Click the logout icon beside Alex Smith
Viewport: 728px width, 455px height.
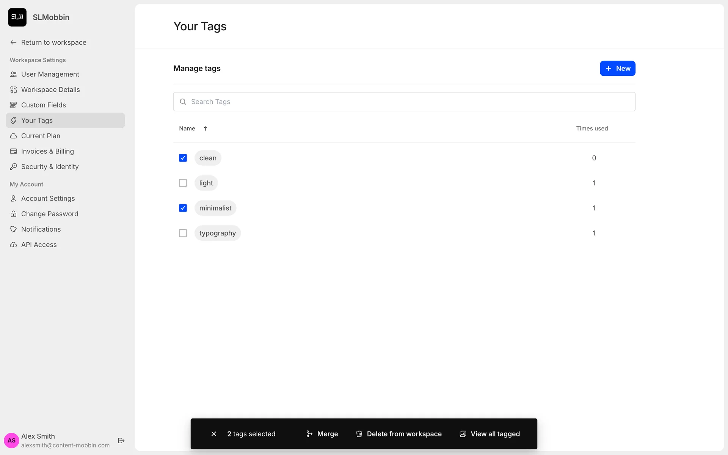pyautogui.click(x=121, y=440)
